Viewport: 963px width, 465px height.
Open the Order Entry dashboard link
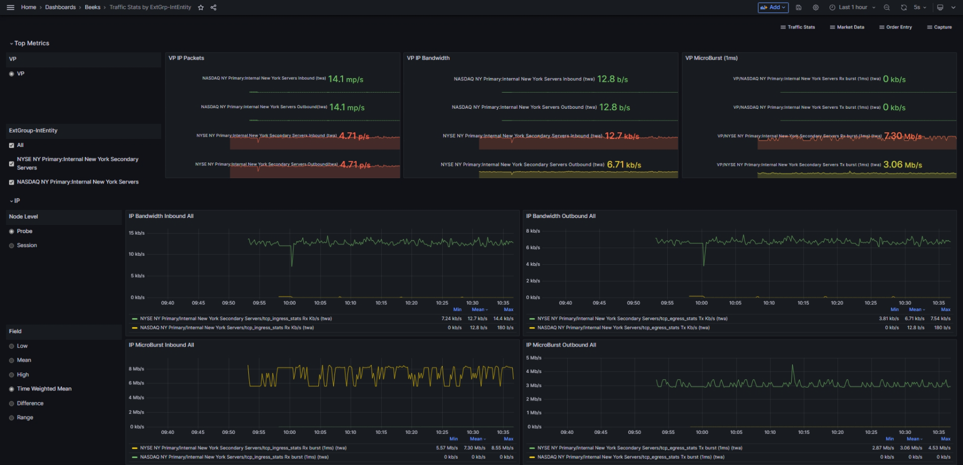pyautogui.click(x=895, y=27)
